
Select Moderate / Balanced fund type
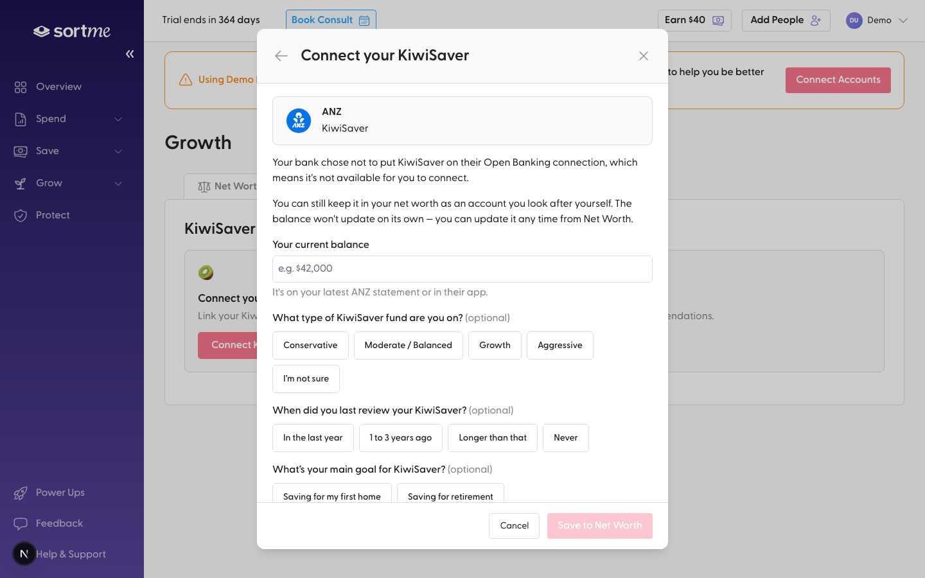pyautogui.click(x=409, y=346)
